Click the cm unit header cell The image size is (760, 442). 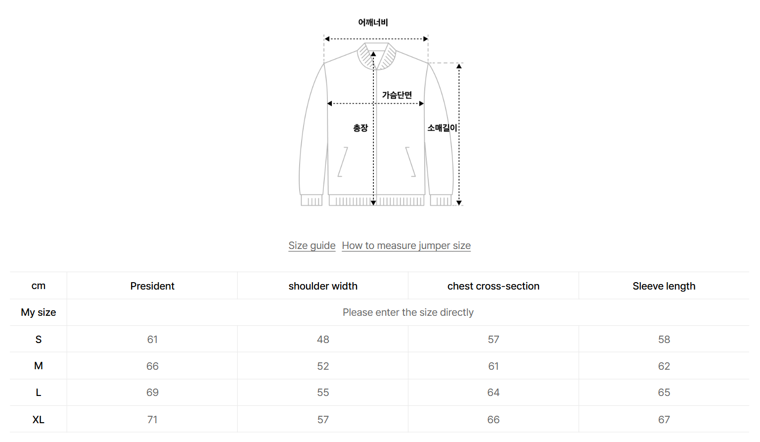(39, 286)
